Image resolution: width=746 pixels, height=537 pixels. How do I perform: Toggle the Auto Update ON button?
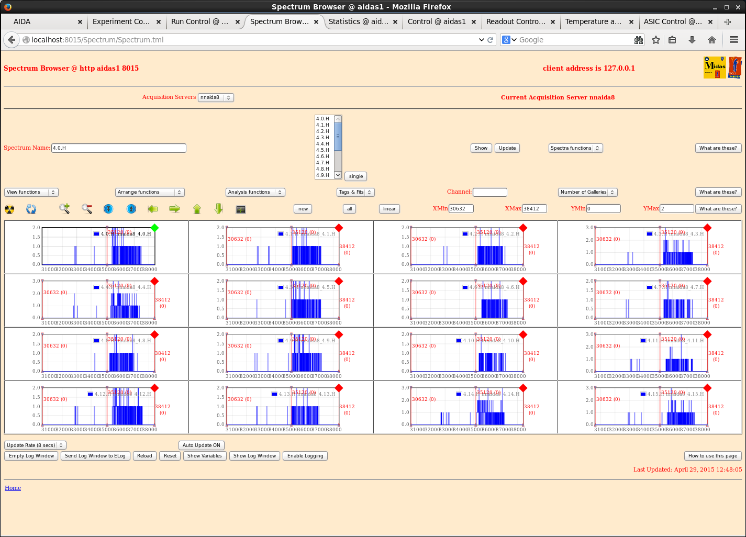(202, 445)
